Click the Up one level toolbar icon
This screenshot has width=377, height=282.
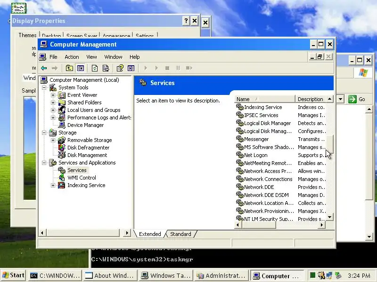(x=69, y=68)
